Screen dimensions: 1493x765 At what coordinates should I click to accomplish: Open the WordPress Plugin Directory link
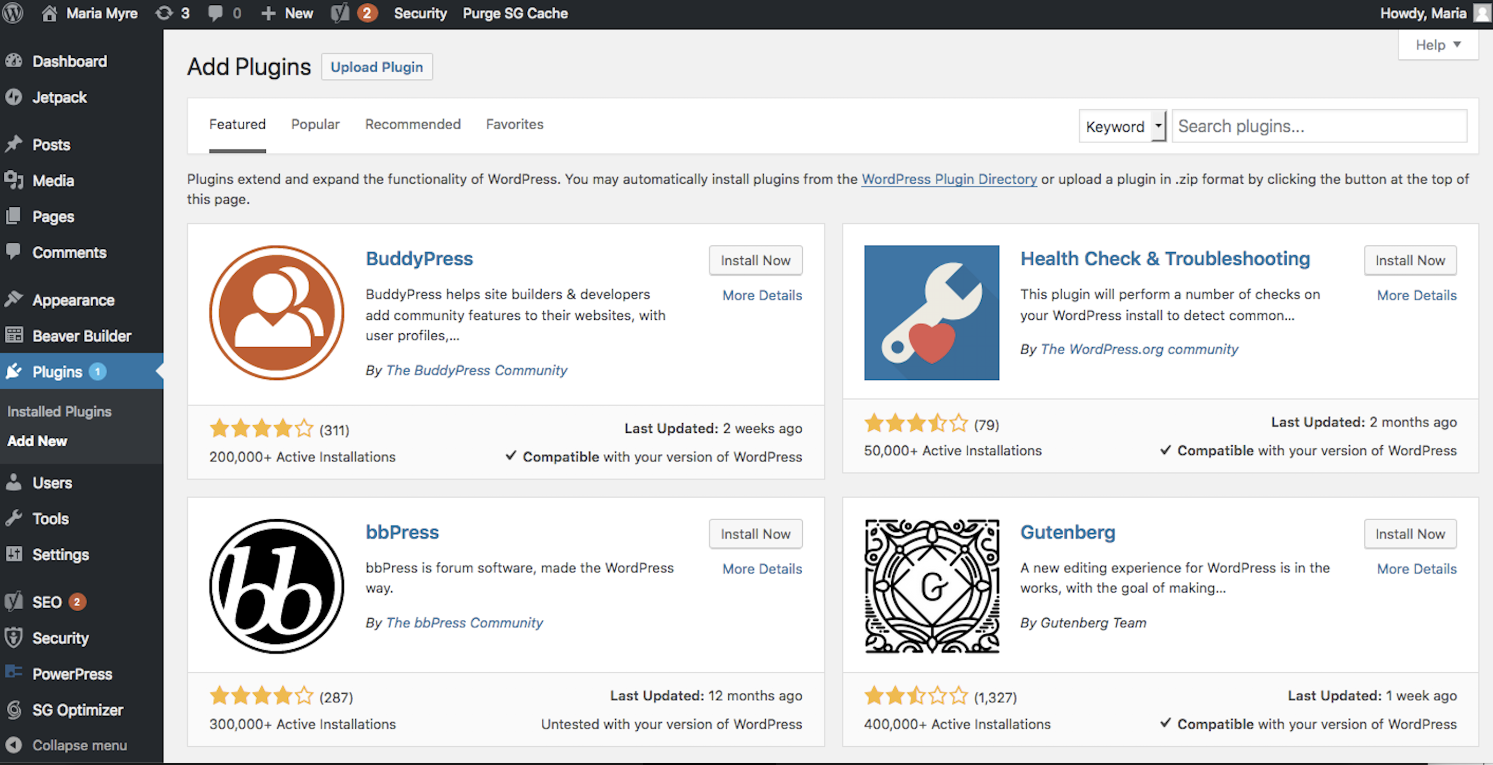click(x=949, y=179)
